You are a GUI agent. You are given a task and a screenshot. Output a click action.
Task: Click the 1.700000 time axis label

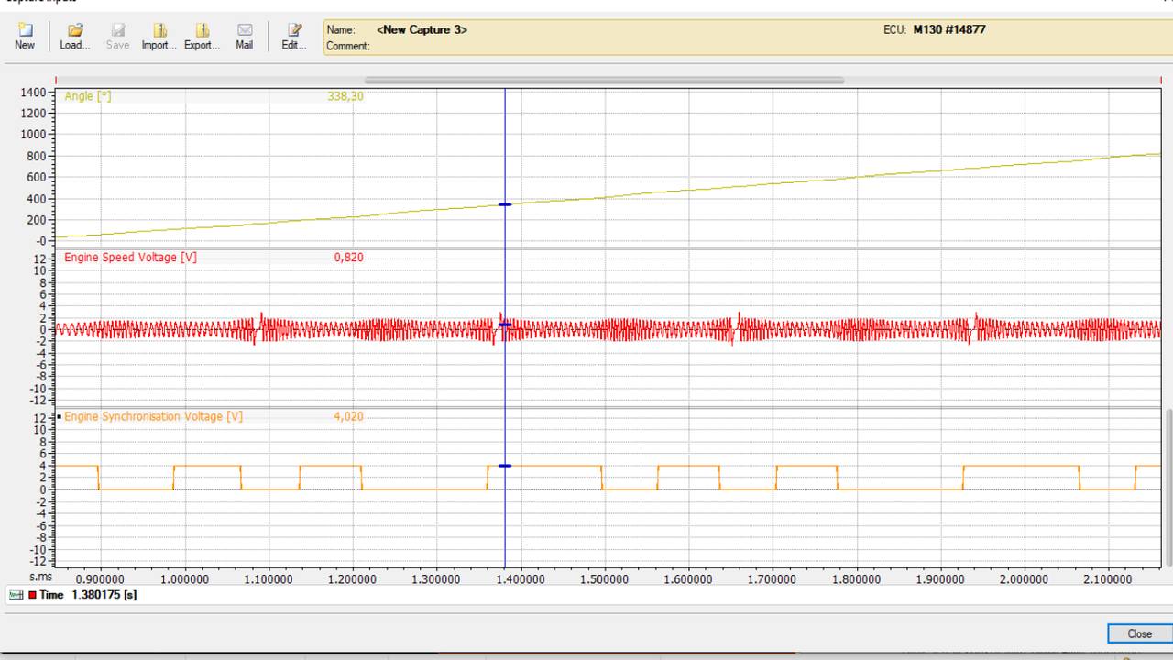(x=773, y=579)
